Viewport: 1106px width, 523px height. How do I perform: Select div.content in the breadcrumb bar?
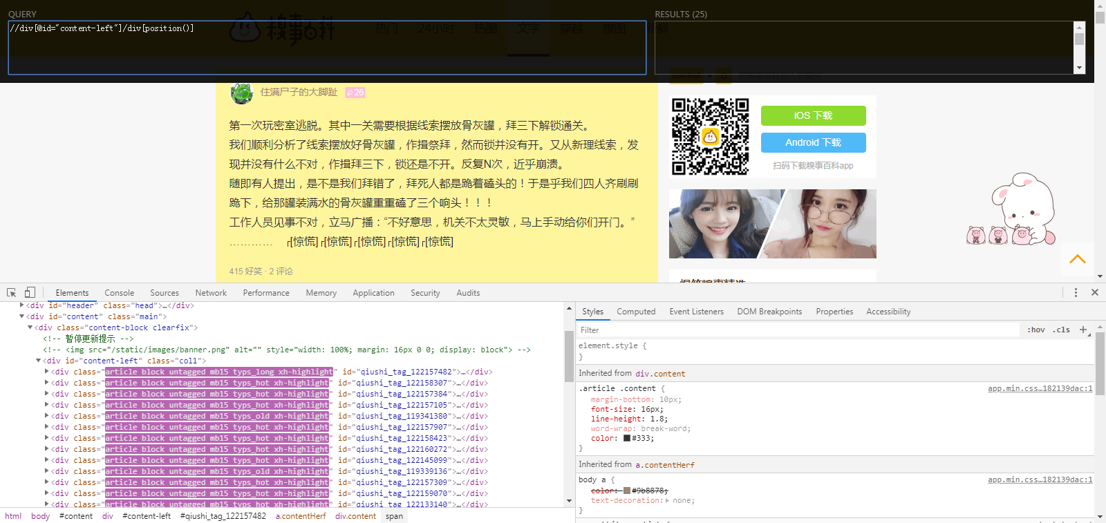point(355,516)
